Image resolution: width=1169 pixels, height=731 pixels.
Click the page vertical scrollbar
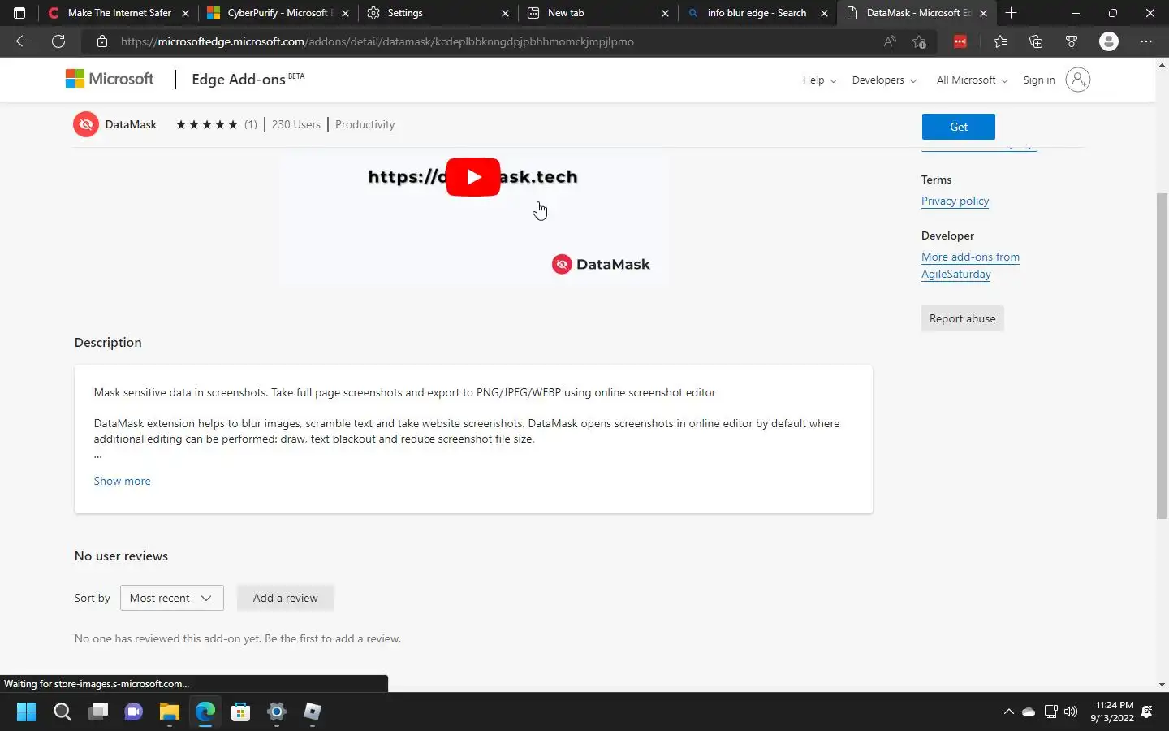[x=1162, y=356]
